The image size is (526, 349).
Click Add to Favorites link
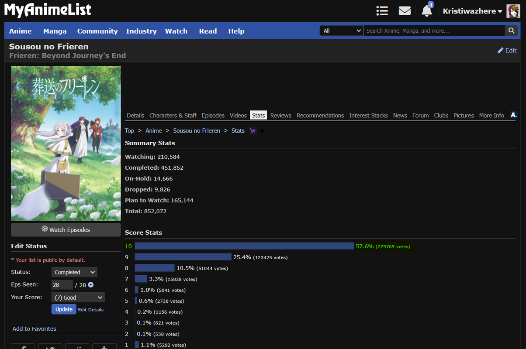click(x=35, y=329)
